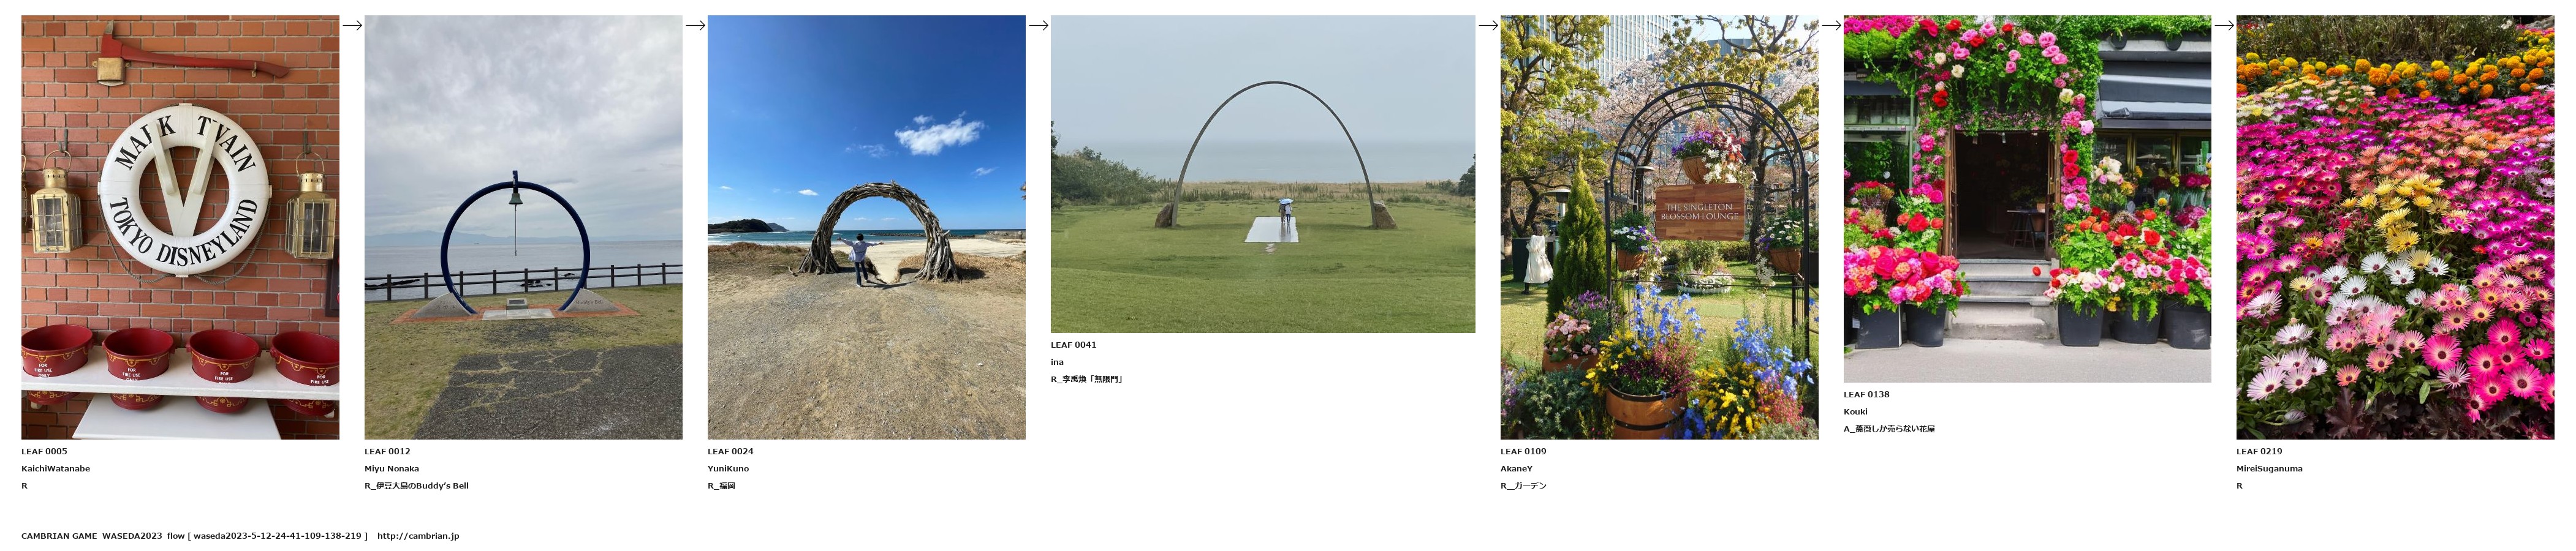Click the LEAF 0005 label
Viewport: 2576px width, 551px height.
(x=44, y=451)
